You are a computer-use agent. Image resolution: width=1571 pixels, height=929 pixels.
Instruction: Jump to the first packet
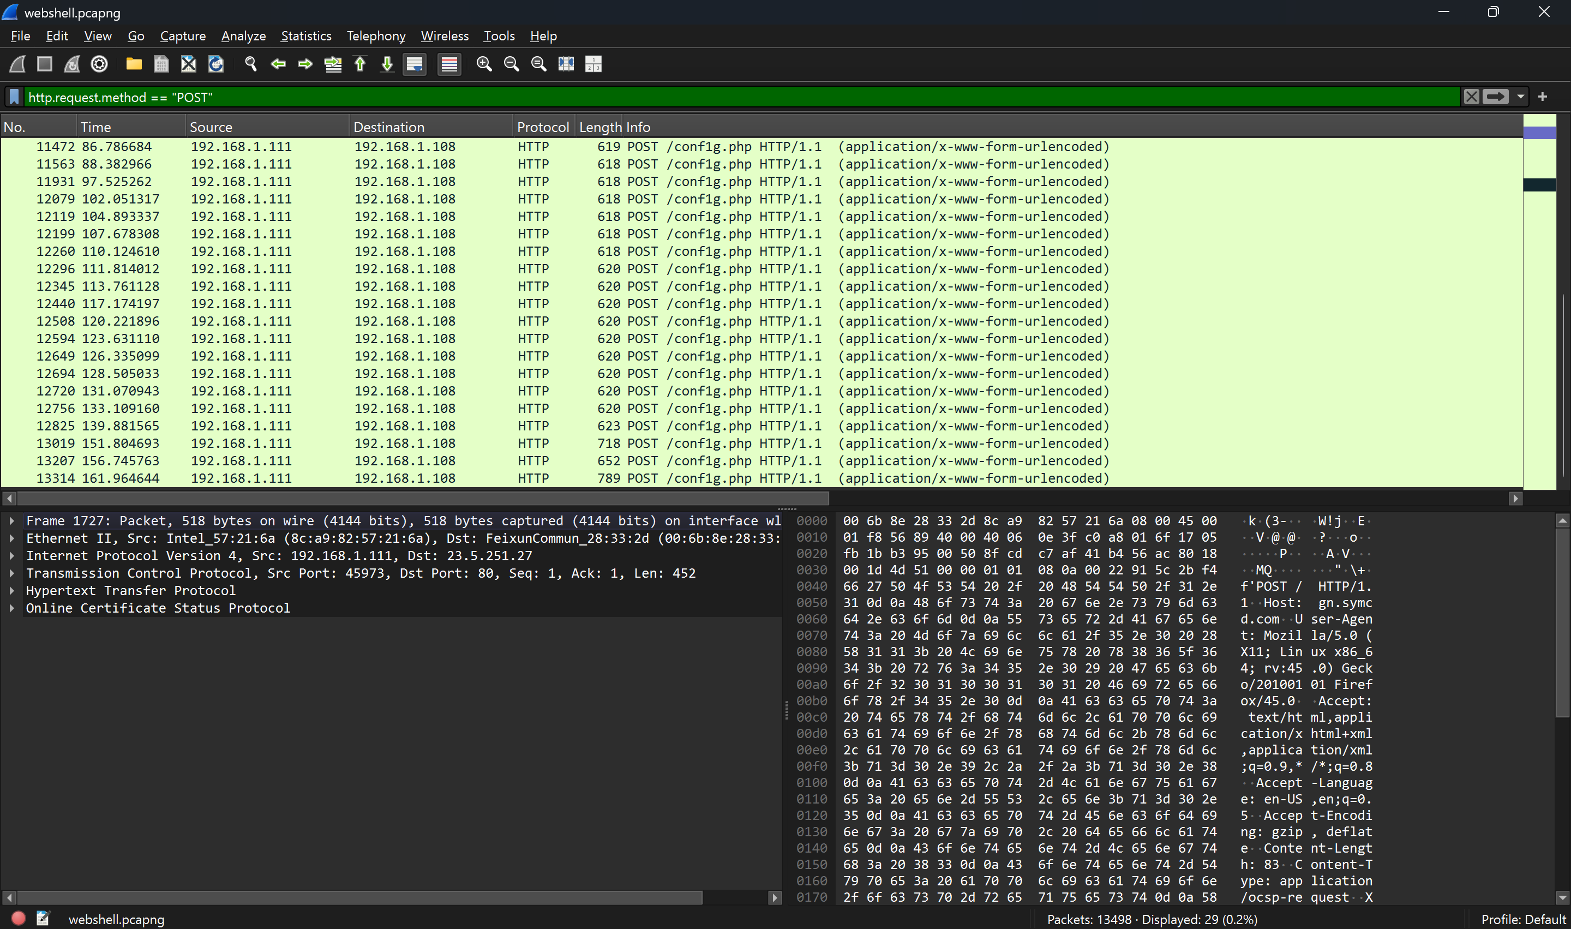point(360,64)
